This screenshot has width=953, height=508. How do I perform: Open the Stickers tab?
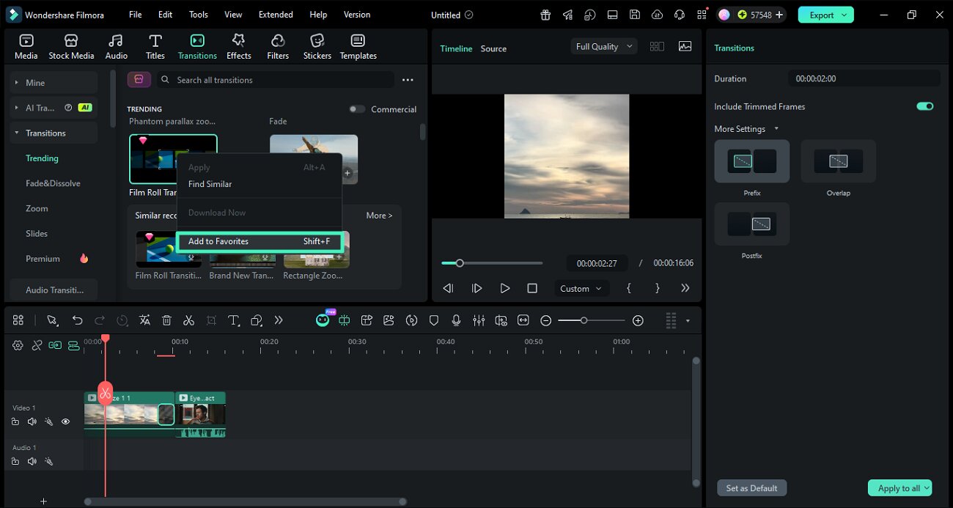click(x=317, y=47)
